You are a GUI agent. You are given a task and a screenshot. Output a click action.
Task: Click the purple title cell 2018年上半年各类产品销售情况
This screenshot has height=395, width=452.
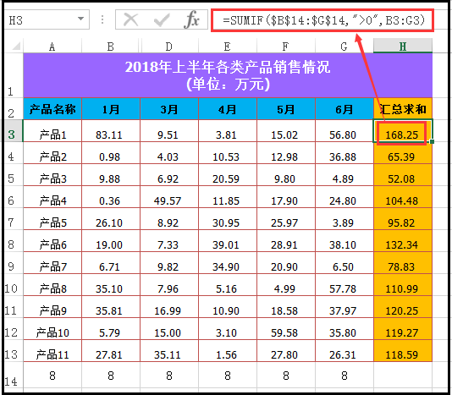click(x=228, y=75)
